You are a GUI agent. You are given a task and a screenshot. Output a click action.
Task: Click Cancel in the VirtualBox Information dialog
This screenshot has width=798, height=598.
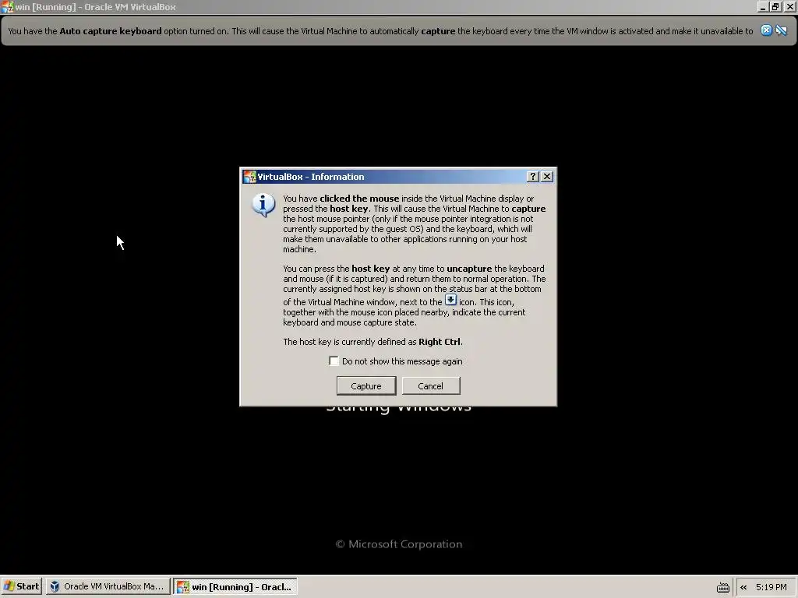pyautogui.click(x=430, y=386)
